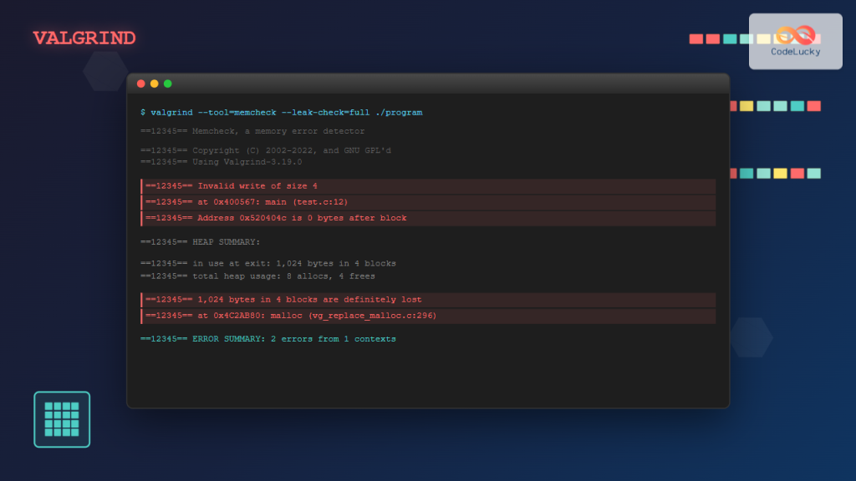Click the marker beside 'definitely lost' error line
The image size is (856, 481).
[142, 299]
